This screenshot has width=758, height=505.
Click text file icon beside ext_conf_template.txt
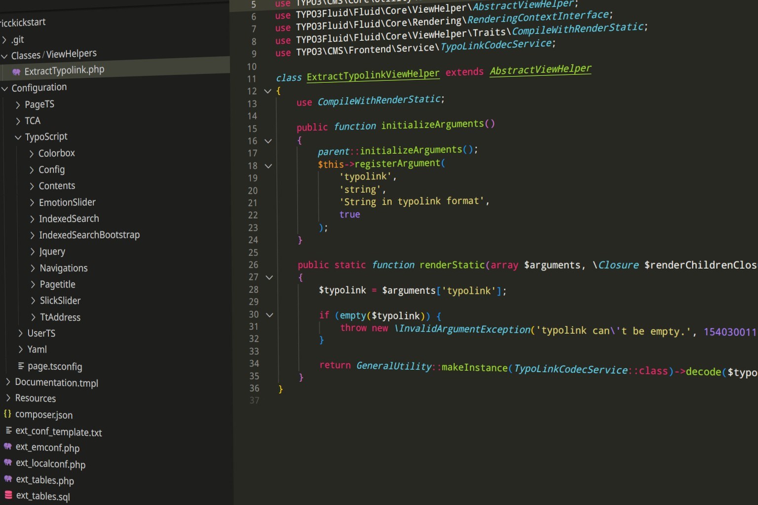[x=8, y=431]
